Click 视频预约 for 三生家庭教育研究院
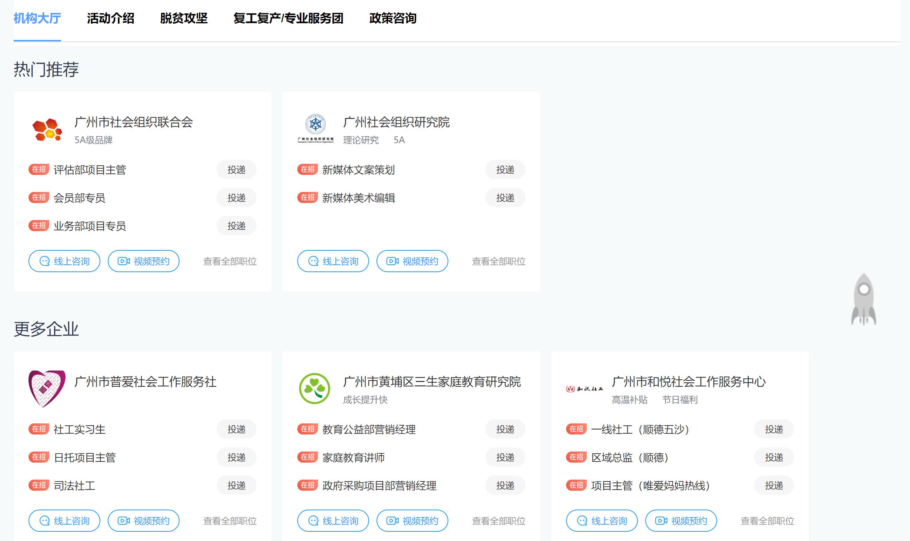The width and height of the screenshot is (910, 541). 412,521
